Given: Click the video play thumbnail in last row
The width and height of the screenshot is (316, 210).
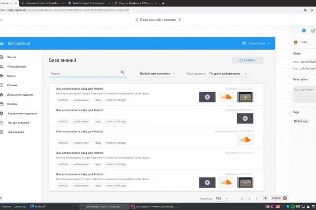Looking at the screenshot, I should pos(207,183).
